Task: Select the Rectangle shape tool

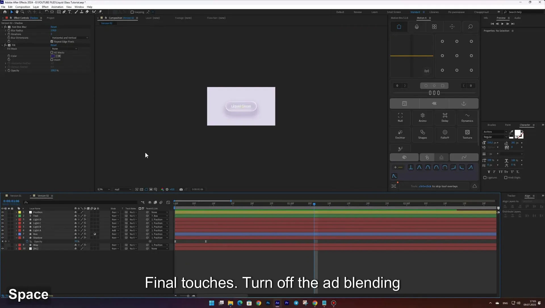Action: click(x=59, y=12)
